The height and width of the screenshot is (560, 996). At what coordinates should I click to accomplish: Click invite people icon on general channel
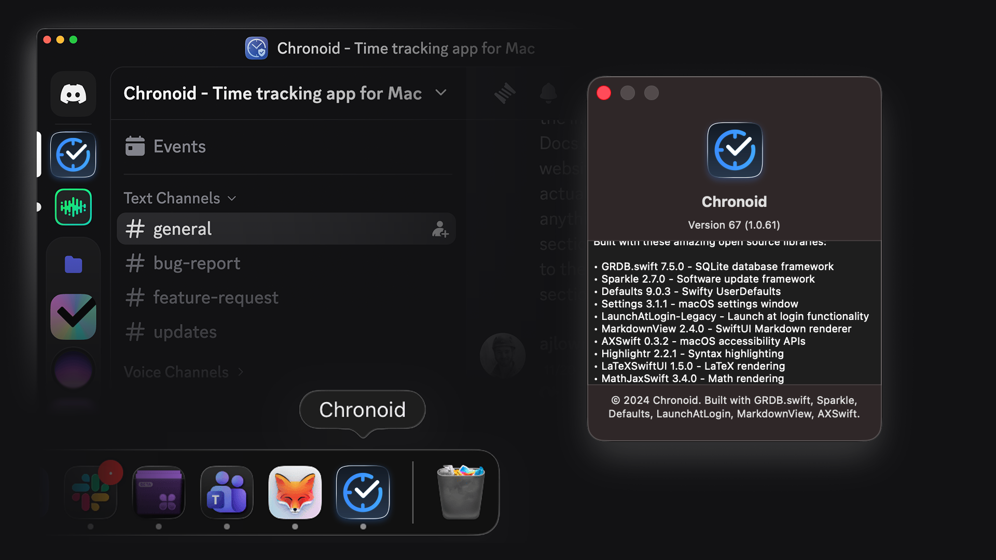point(440,229)
